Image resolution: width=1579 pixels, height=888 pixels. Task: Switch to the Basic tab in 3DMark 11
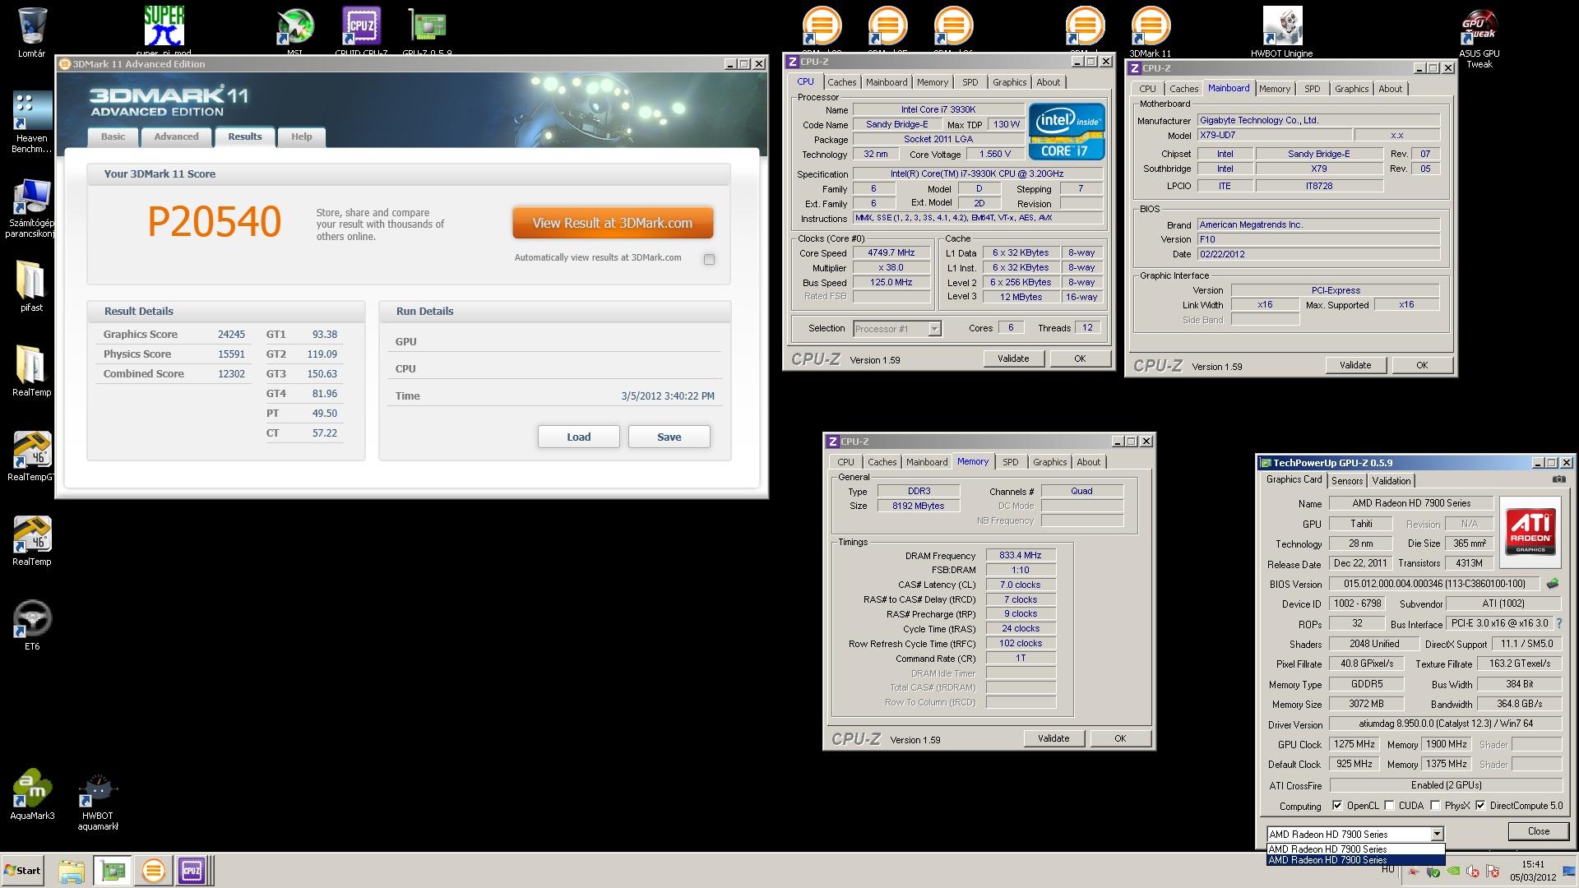pyautogui.click(x=113, y=137)
